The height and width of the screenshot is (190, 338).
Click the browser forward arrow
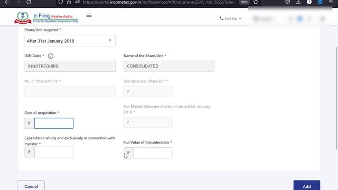point(18,2)
